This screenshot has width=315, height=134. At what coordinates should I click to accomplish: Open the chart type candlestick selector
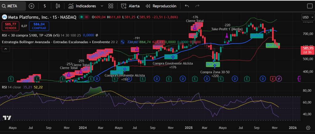[58, 6]
